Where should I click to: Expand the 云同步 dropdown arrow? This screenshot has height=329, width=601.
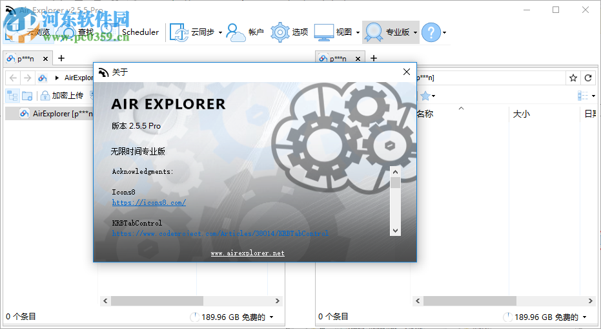[x=220, y=32]
